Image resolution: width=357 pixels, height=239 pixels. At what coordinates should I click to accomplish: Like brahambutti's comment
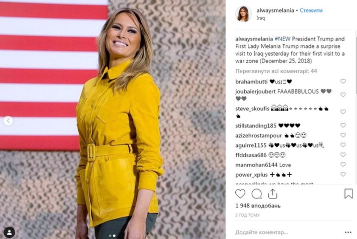tap(343, 81)
